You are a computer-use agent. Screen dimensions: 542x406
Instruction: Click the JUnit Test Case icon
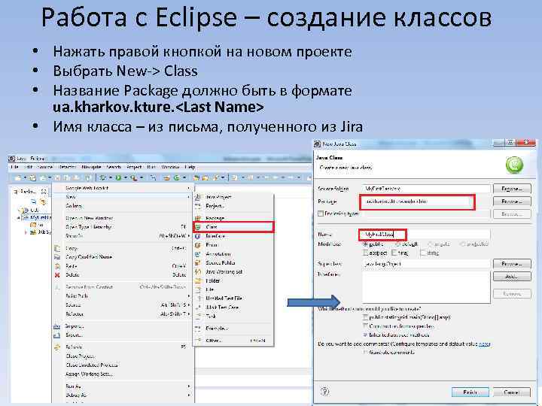click(x=198, y=308)
